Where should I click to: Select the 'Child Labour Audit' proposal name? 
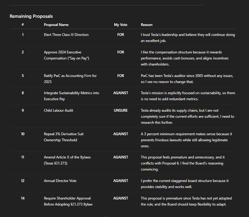pyautogui.click(x=58, y=110)
